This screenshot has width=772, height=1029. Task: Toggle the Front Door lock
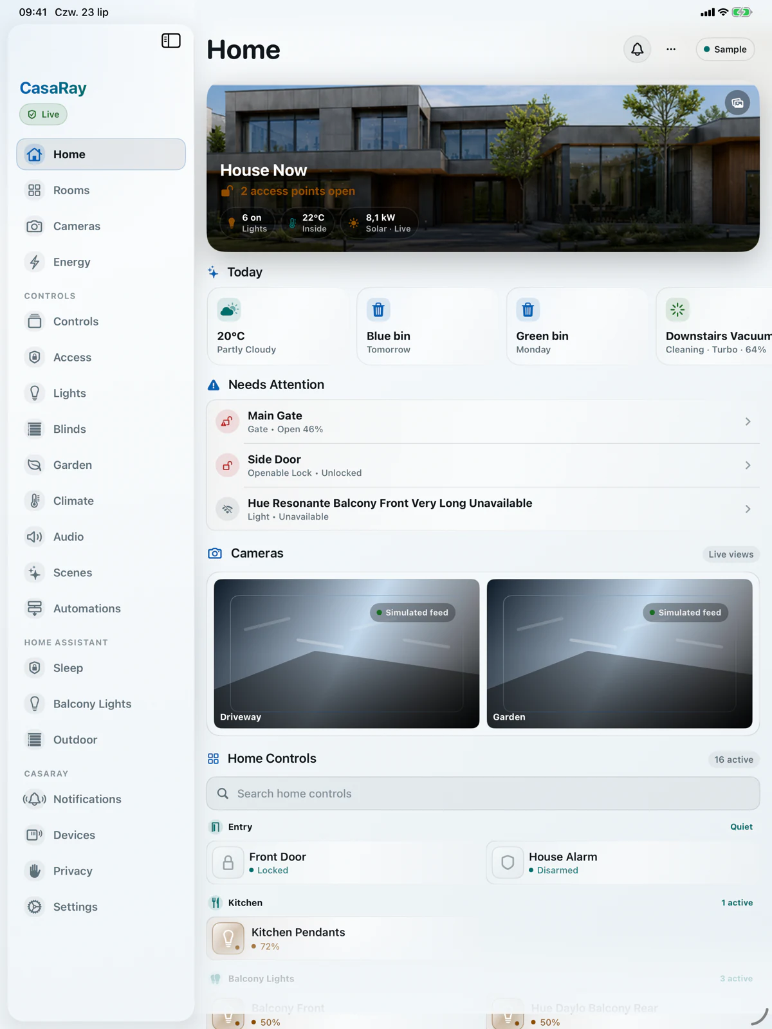point(228,863)
